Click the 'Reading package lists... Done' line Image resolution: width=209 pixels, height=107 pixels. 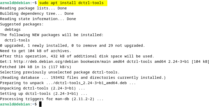[33, 8]
